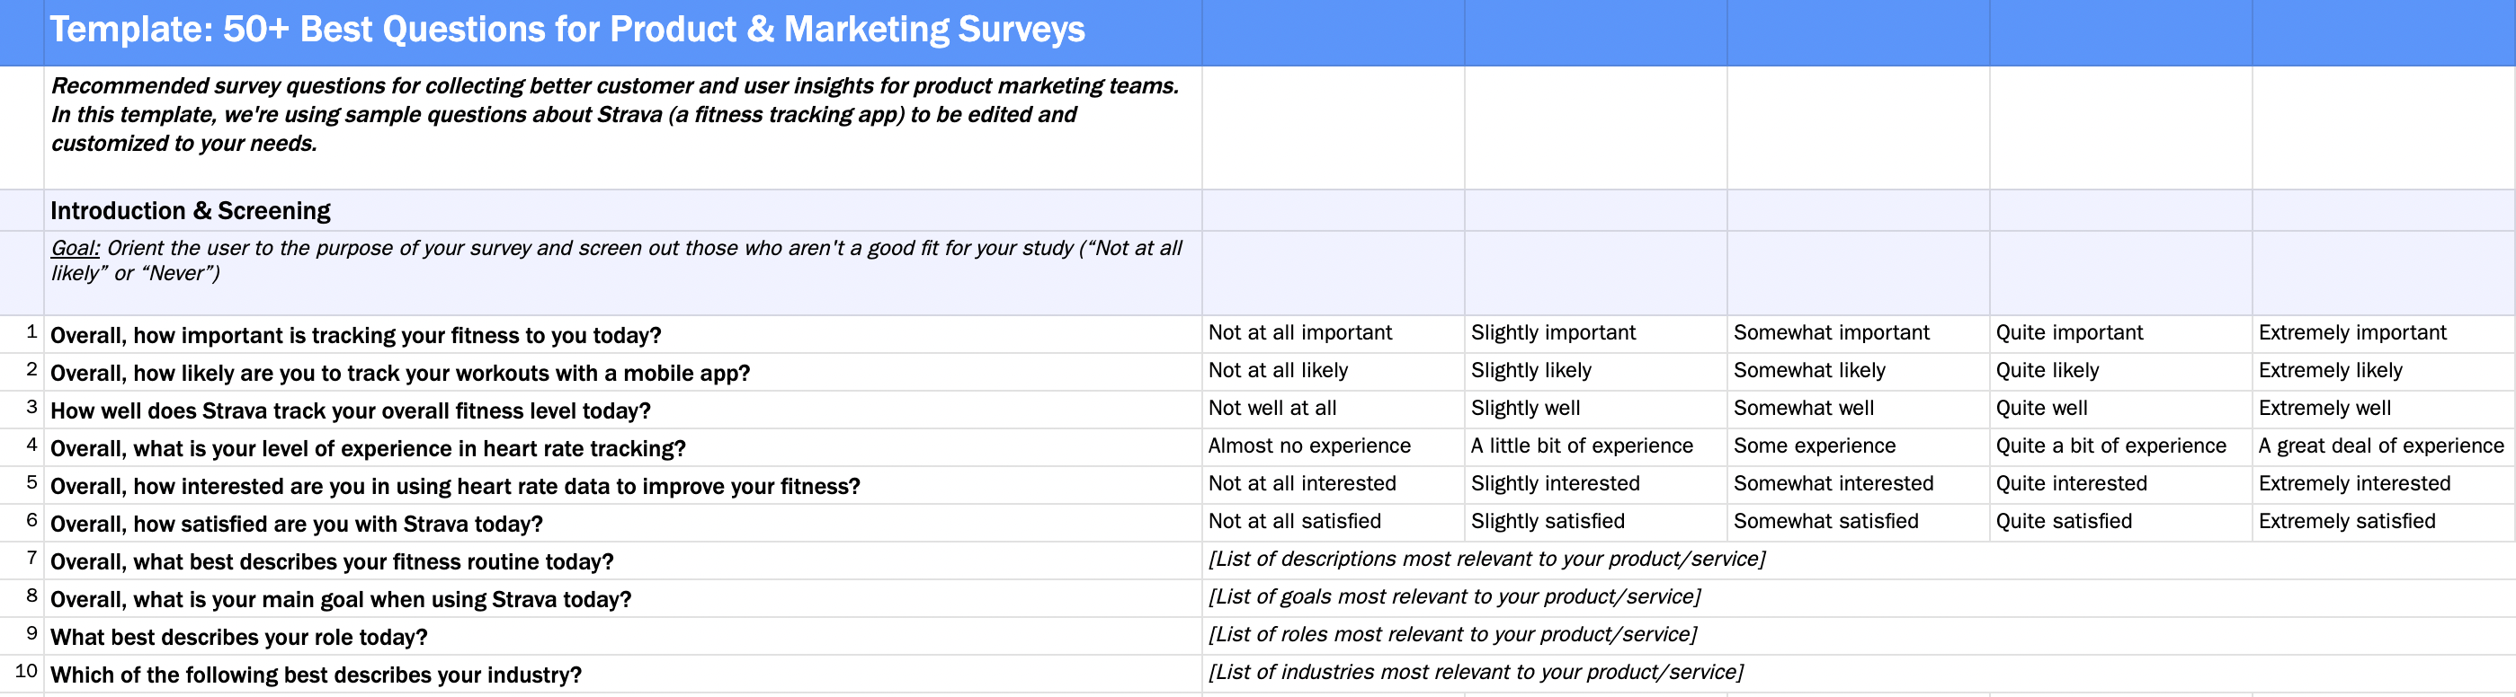
Task: Select the list of industries placeholder cell
Action: point(1475,673)
